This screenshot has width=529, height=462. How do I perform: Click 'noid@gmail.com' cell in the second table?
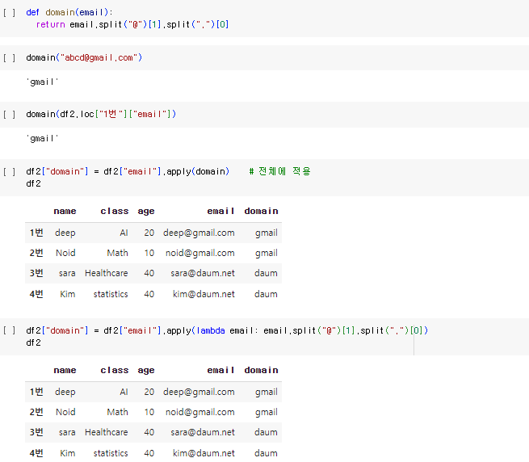click(200, 413)
